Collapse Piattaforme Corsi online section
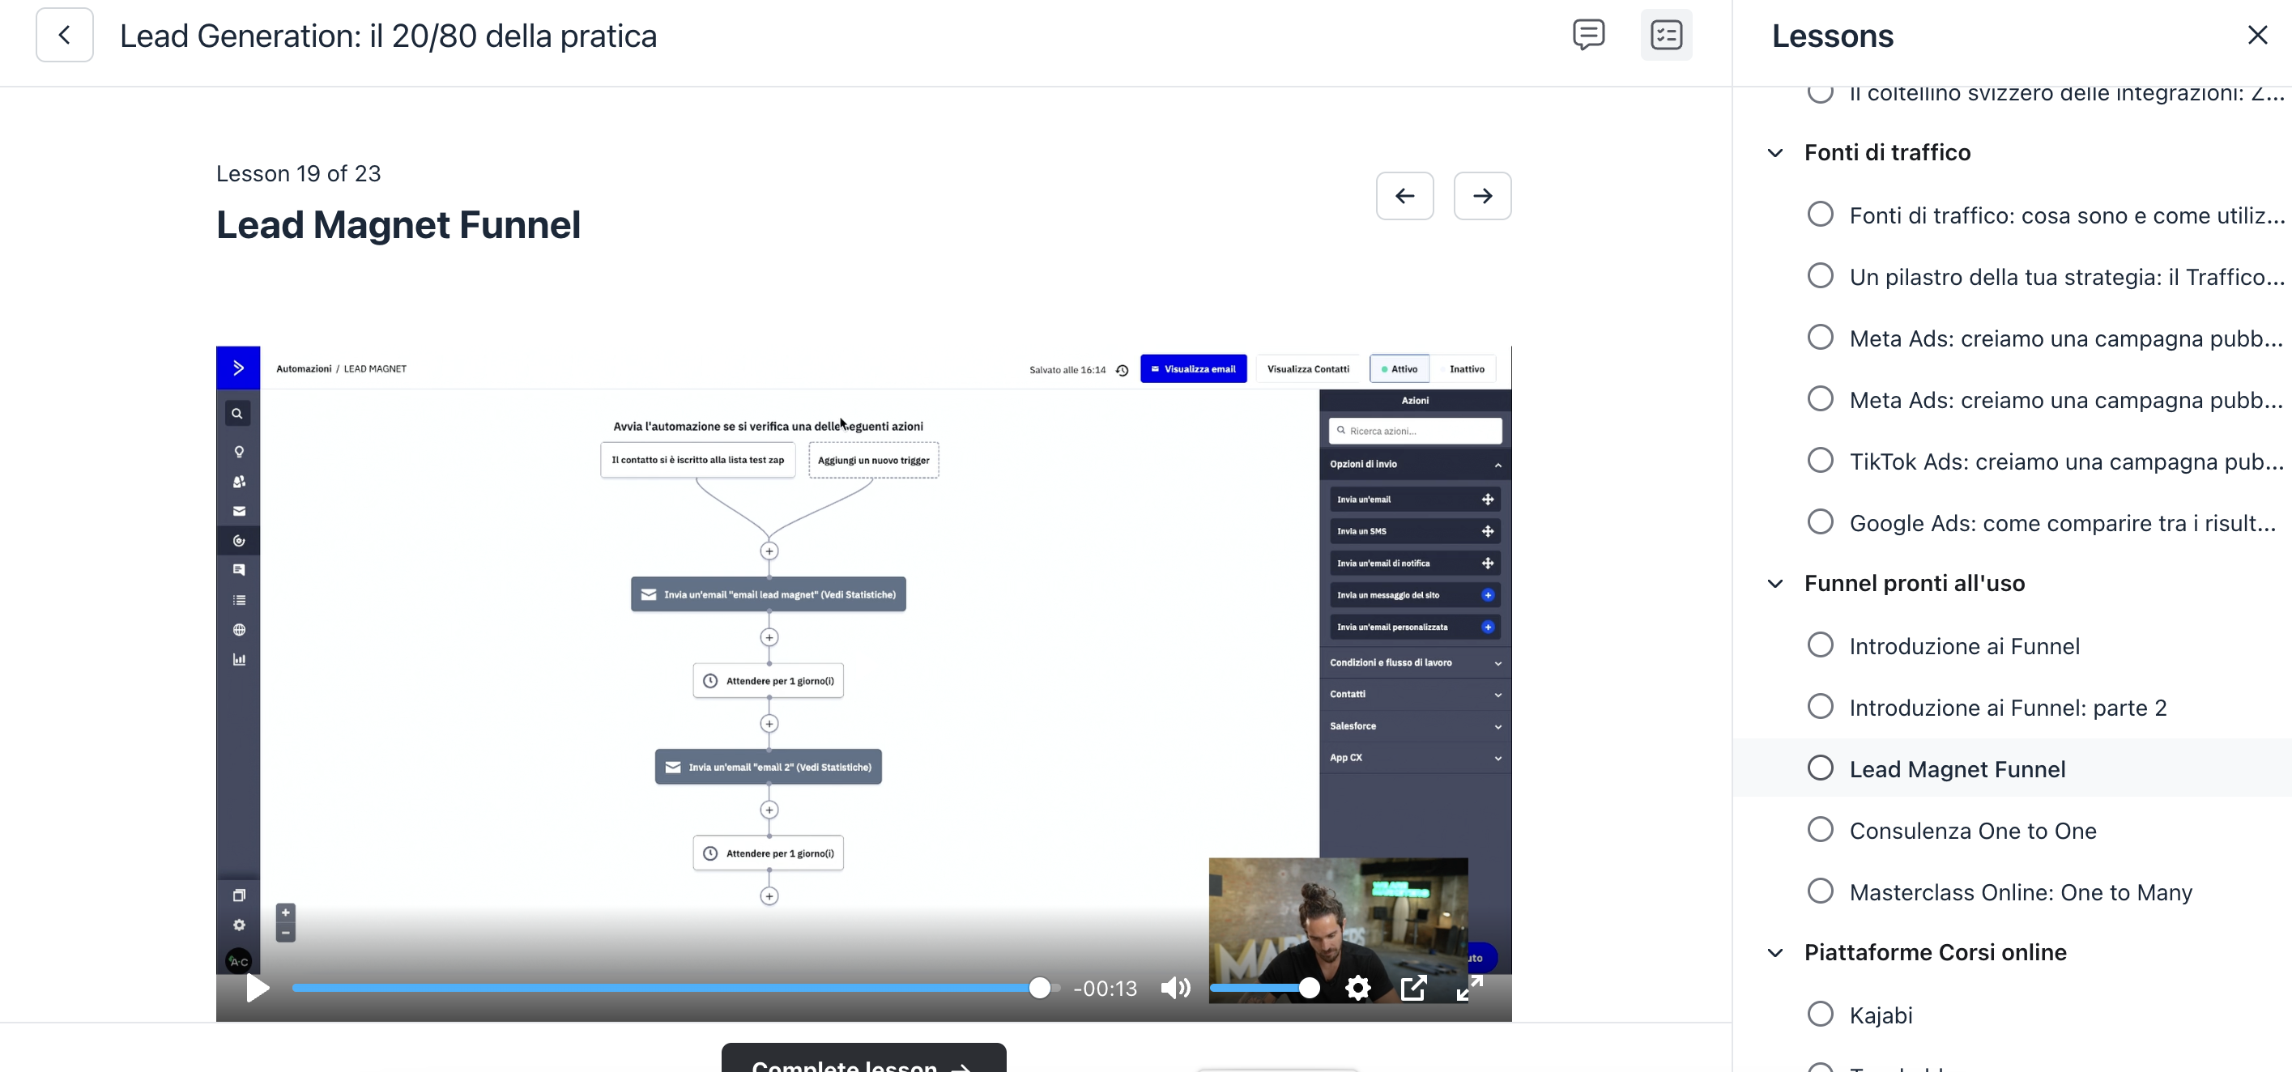This screenshot has height=1072, width=2292. pyautogui.click(x=1775, y=953)
